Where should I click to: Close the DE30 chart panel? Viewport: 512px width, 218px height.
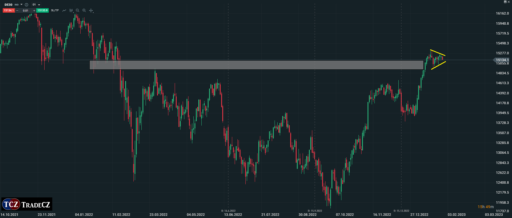509,2
